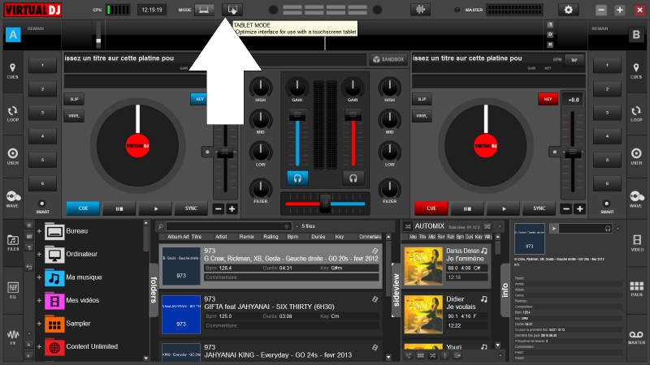The image size is (650, 365).
Task: Toggle deck B KEY lock
Action: pos(548,99)
